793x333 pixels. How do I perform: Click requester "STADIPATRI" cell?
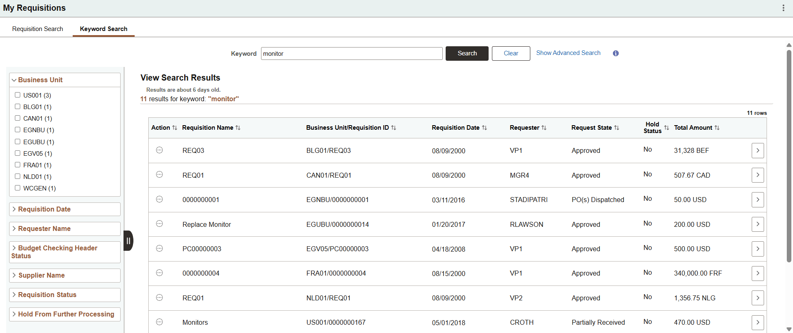pyautogui.click(x=529, y=200)
